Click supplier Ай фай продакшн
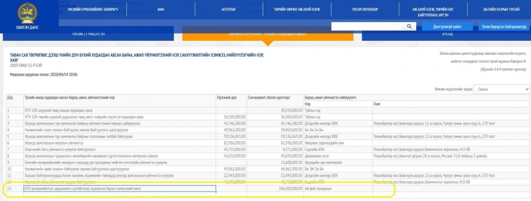531x201 pixels. coord(318,188)
